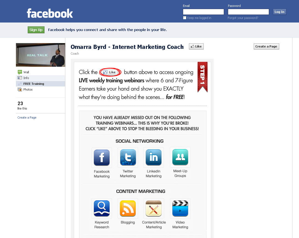Click the REAL TALK profile photo thumbnail

pyautogui.click(x=41, y=55)
